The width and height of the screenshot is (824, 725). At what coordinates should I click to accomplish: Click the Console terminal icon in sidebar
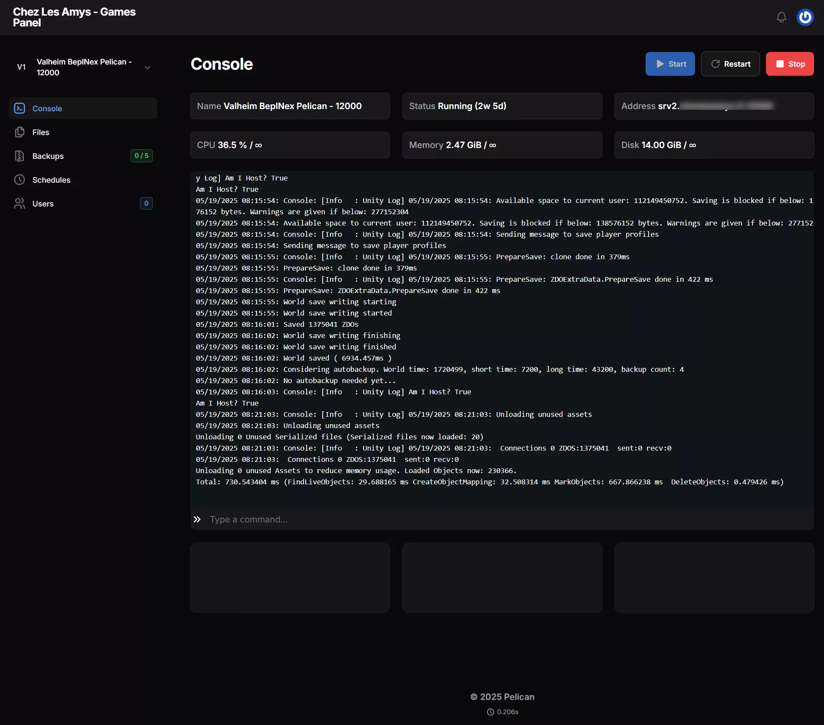(19, 108)
